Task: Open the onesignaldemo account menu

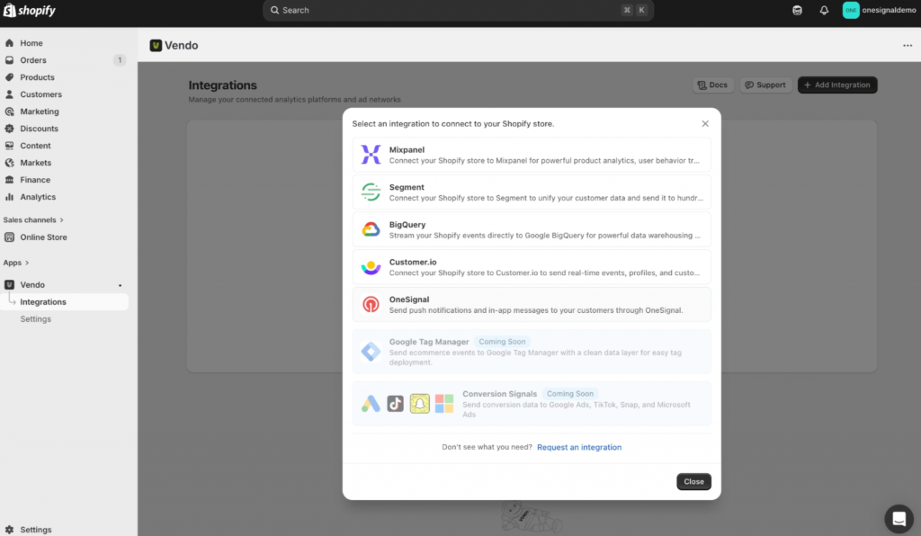Action: (879, 10)
